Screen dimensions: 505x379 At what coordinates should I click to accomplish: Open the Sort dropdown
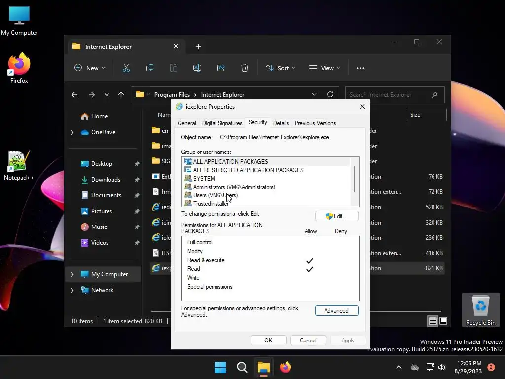pyautogui.click(x=280, y=68)
